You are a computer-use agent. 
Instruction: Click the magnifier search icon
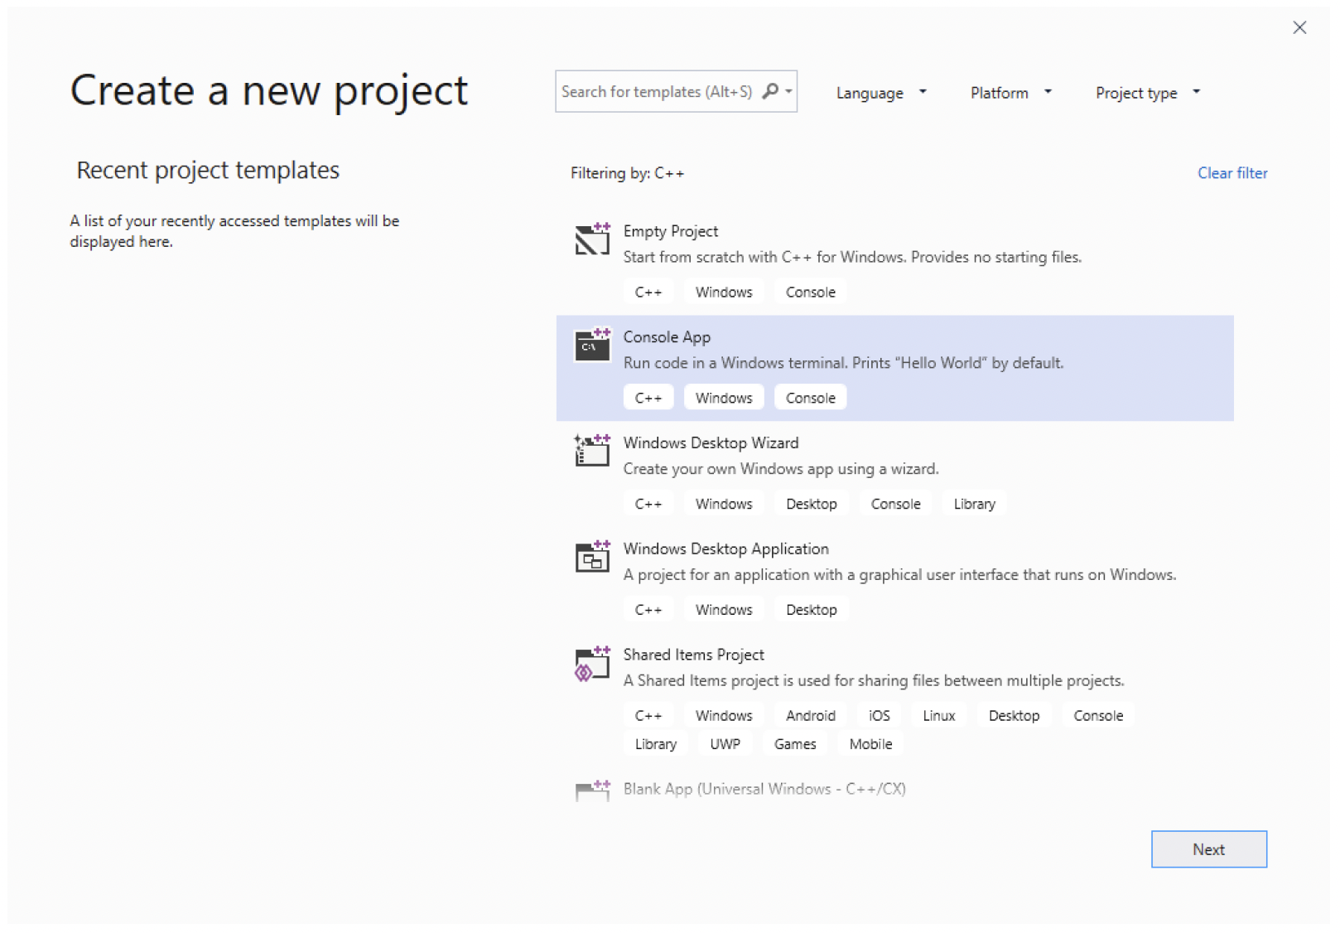(770, 91)
